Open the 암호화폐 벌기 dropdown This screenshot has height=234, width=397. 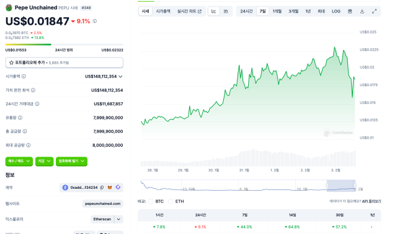72,161
